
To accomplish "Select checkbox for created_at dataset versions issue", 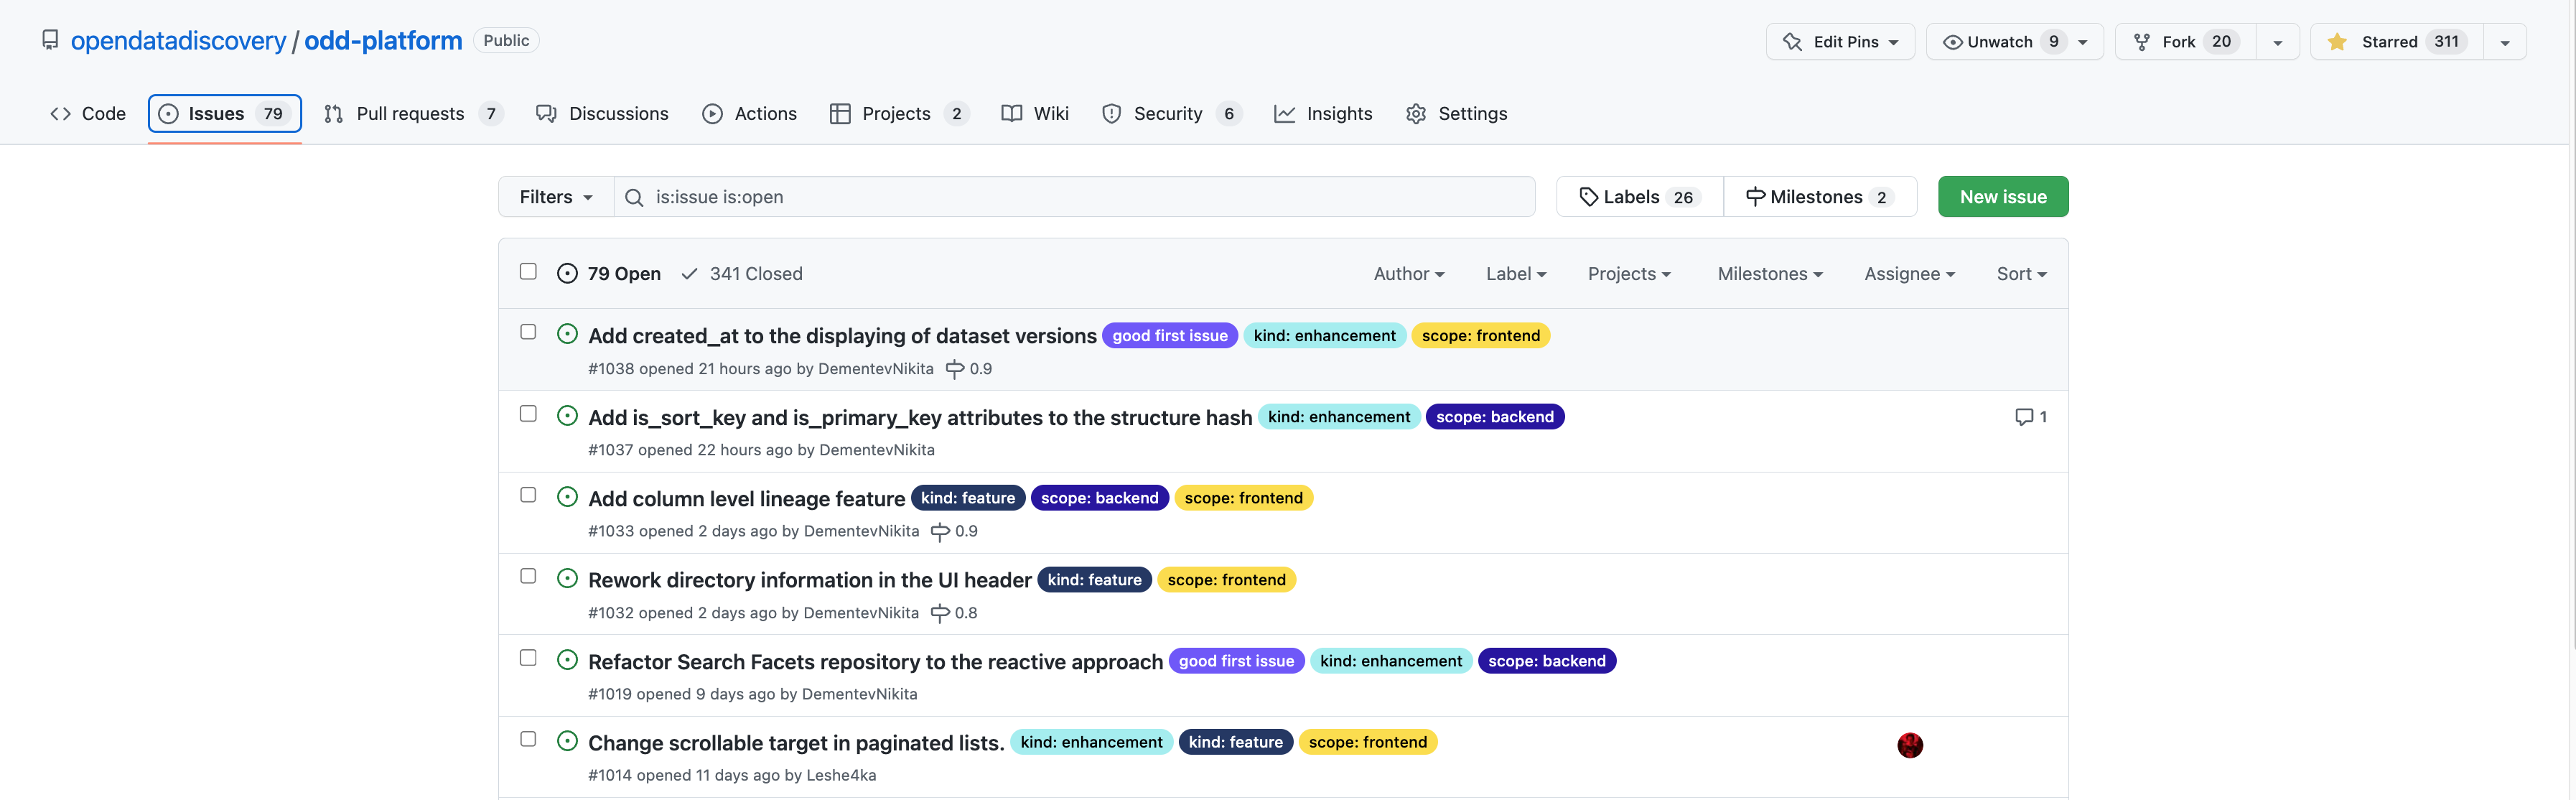I will (x=528, y=332).
